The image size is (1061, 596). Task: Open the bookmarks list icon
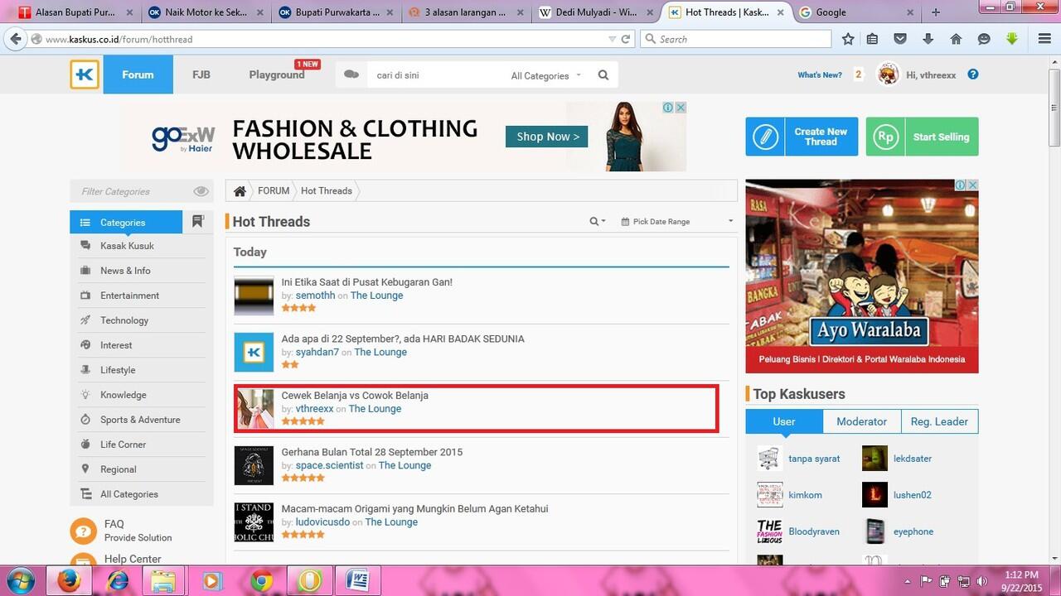(872, 39)
